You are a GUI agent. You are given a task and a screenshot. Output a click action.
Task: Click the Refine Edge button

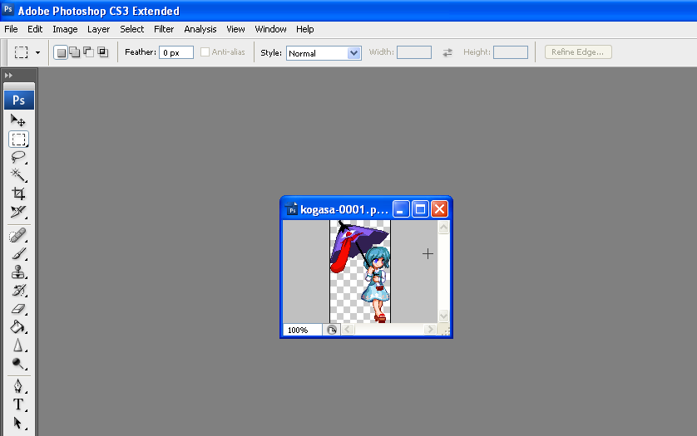click(x=578, y=52)
